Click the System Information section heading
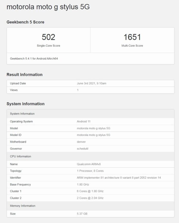This screenshot has width=179, height=223. click(25, 104)
